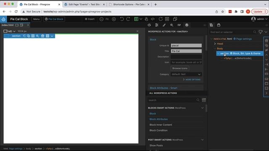Open the WordPress panel tab
Screen dimensions: 269x151
coord(187,25)
